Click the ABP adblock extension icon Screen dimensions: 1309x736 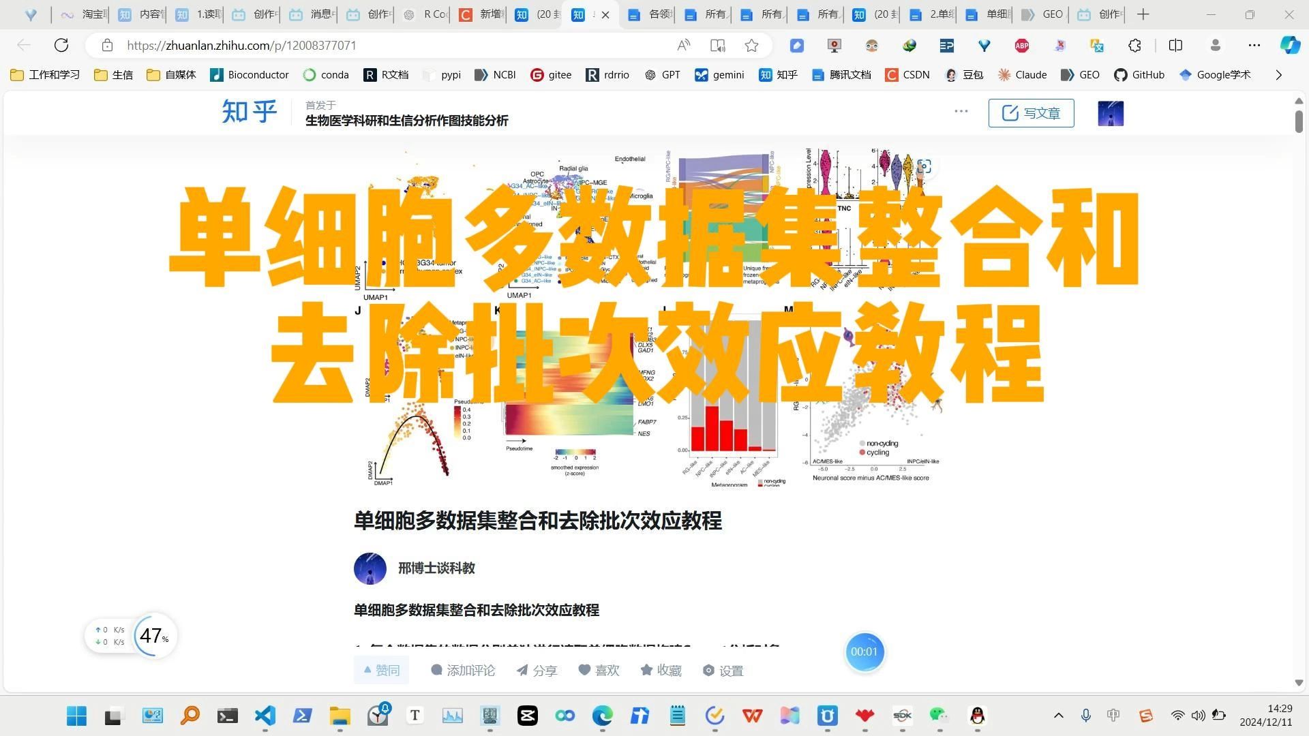click(x=1021, y=46)
